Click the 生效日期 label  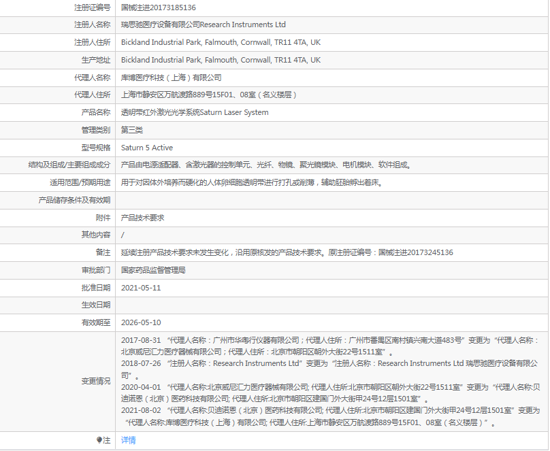pyautogui.click(x=96, y=305)
